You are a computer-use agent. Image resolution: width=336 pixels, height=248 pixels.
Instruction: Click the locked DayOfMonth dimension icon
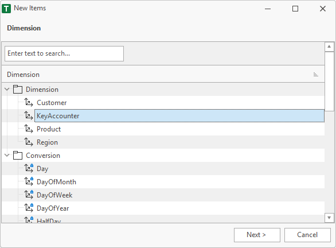pos(29,181)
